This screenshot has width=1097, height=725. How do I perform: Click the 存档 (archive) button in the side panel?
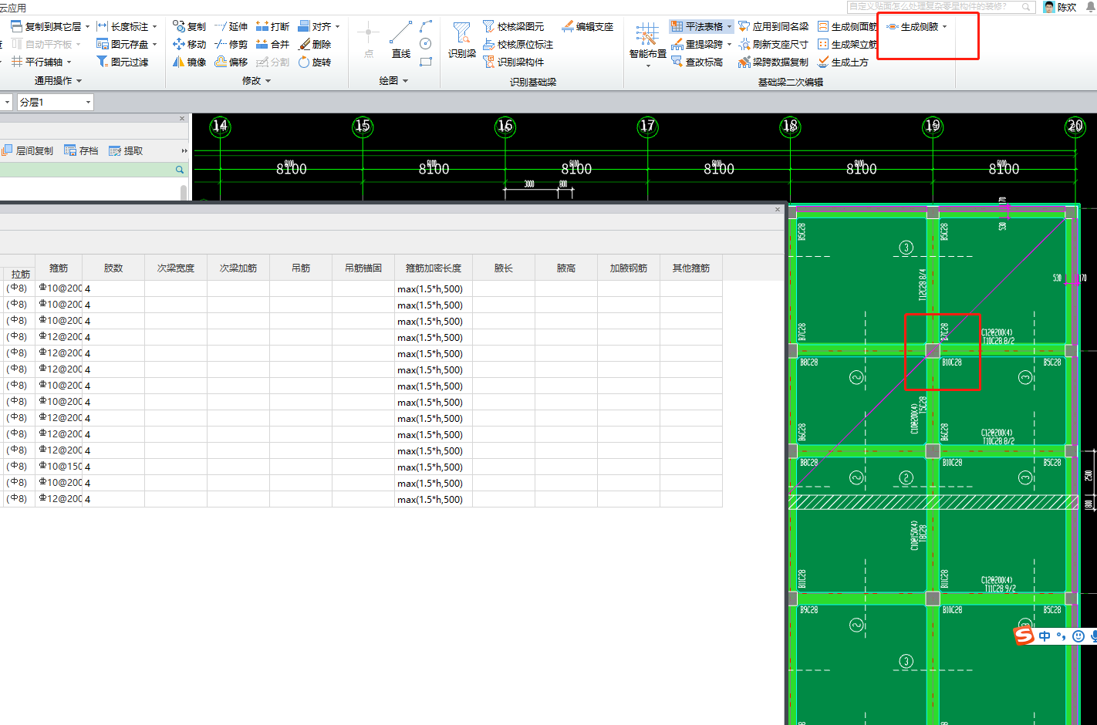(x=81, y=150)
